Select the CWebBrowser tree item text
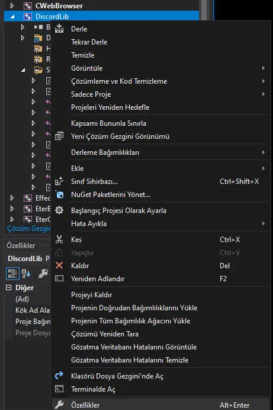Image resolution: width=273 pixels, height=410 pixels. pyautogui.click(x=59, y=6)
